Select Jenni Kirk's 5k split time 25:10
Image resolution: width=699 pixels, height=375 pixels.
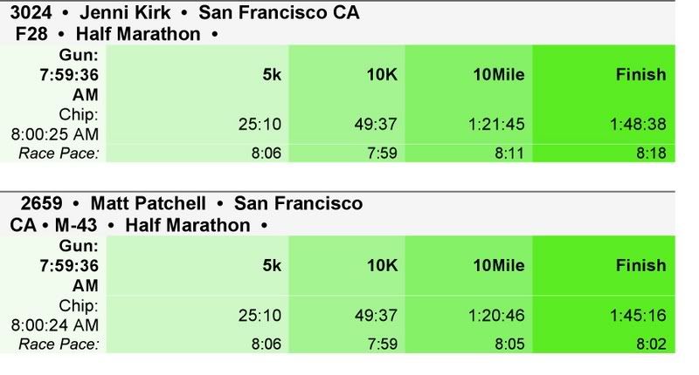(260, 124)
